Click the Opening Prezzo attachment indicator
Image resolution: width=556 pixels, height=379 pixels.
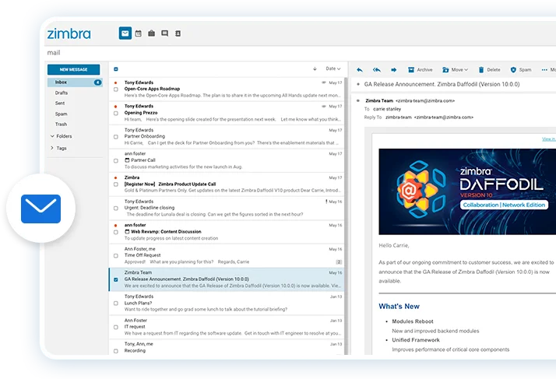(x=323, y=107)
